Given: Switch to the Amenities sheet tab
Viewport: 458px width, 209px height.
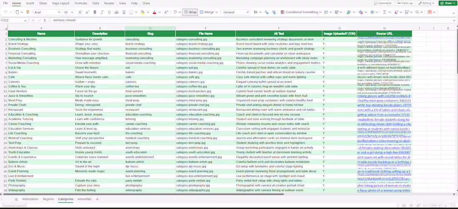Looking at the screenshot, I should click(x=85, y=199).
